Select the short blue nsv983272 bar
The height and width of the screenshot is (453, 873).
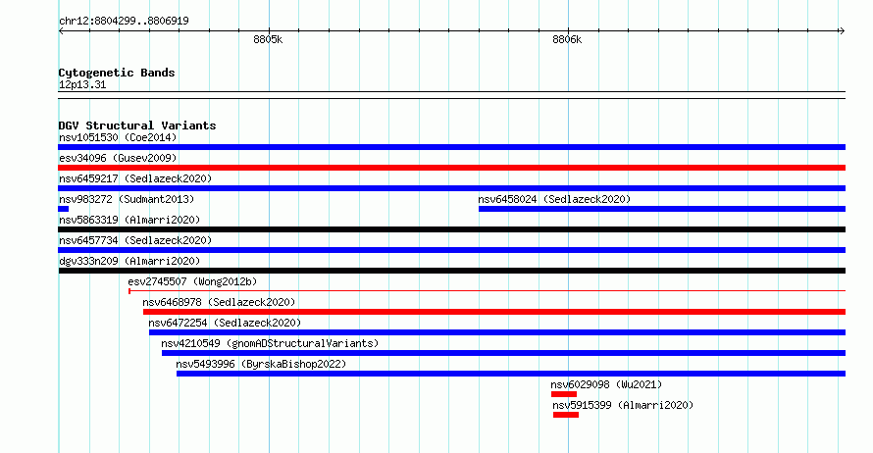pyautogui.click(x=64, y=209)
